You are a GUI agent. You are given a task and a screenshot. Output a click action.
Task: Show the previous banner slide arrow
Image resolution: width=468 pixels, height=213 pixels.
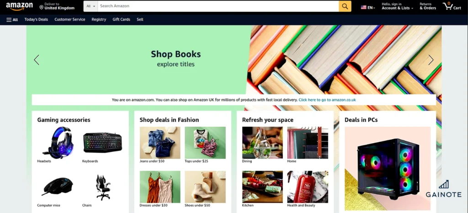click(37, 60)
